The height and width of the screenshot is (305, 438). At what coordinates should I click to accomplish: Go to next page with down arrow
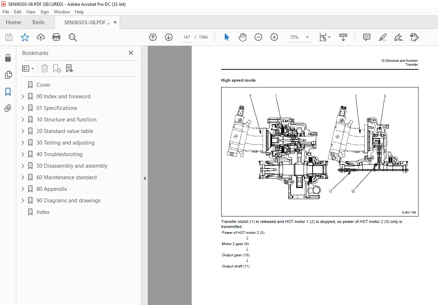[x=169, y=37]
